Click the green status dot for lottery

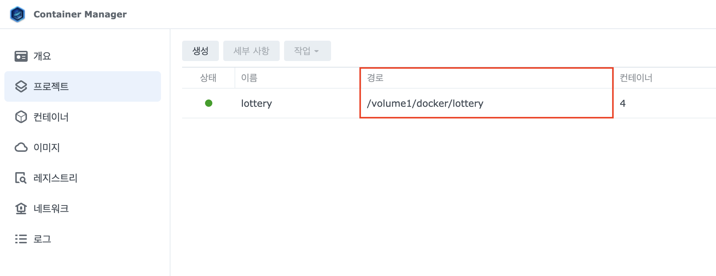coord(209,103)
